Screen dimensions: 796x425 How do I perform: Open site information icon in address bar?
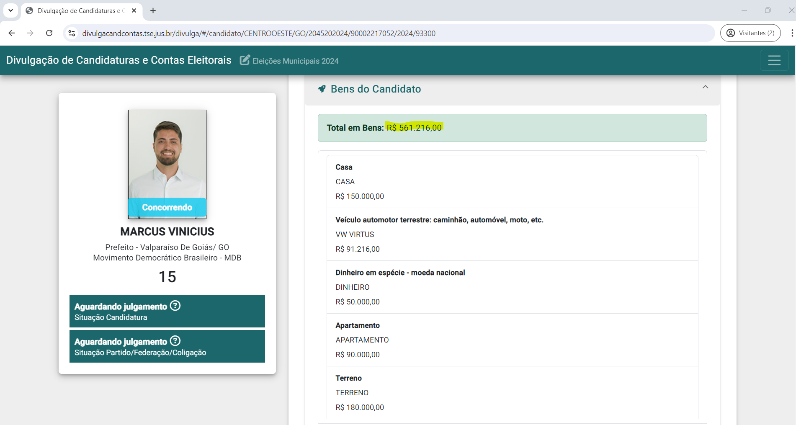(72, 33)
